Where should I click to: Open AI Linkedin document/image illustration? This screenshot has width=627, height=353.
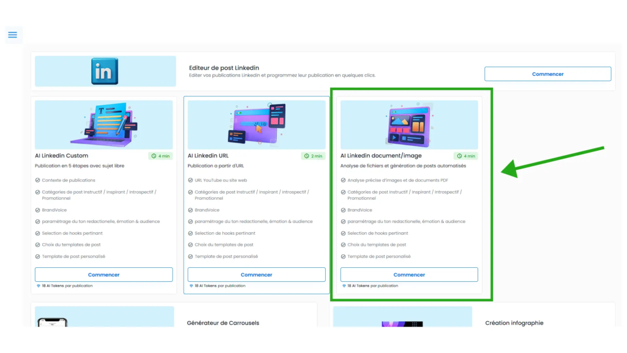pyautogui.click(x=409, y=124)
